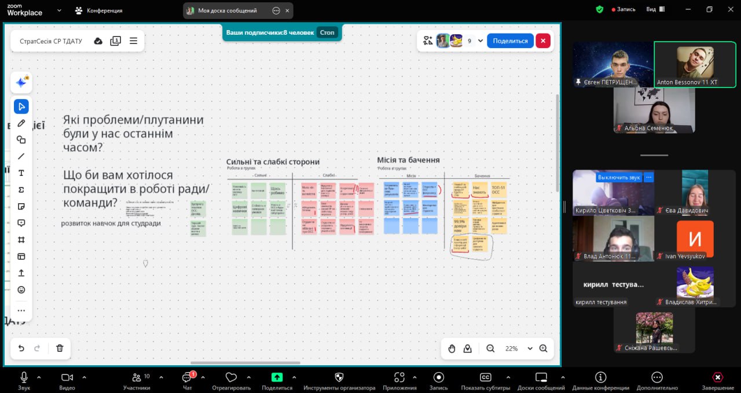This screenshot has width=741, height=393.
Task: Expand share options arrow beside Поделиться
Action: point(294,377)
